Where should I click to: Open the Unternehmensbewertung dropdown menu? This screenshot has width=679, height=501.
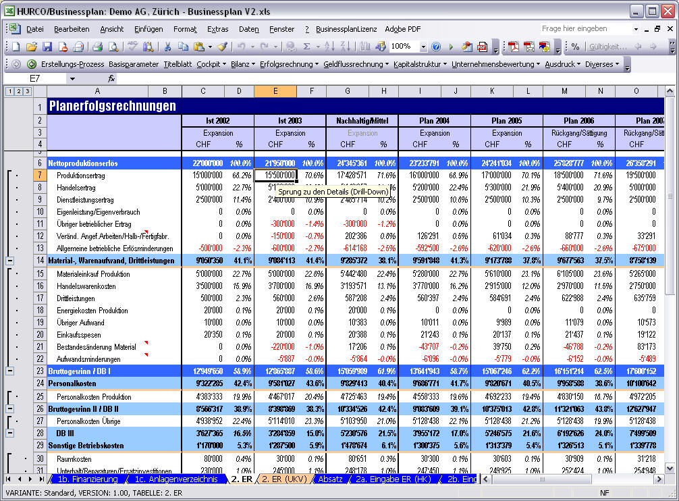495,64
